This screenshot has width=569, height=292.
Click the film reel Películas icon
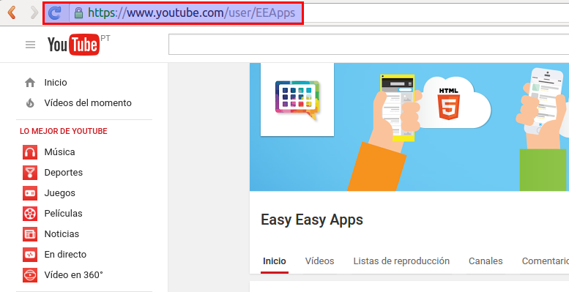pyautogui.click(x=30, y=214)
